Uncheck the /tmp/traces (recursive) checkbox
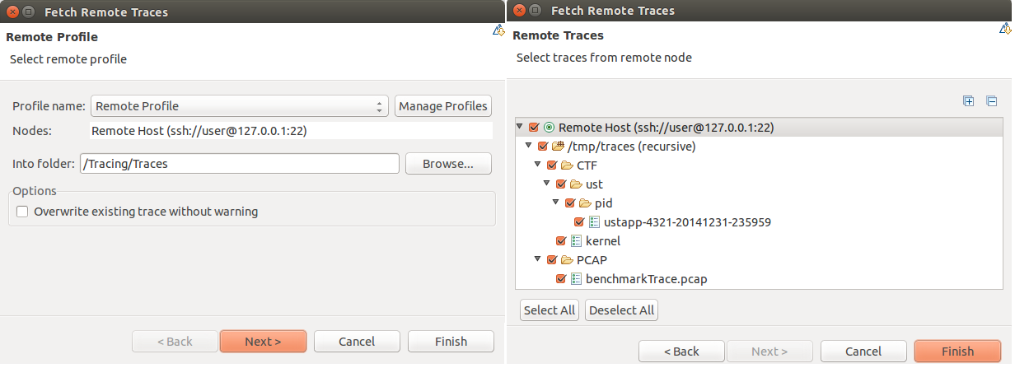 (x=542, y=147)
